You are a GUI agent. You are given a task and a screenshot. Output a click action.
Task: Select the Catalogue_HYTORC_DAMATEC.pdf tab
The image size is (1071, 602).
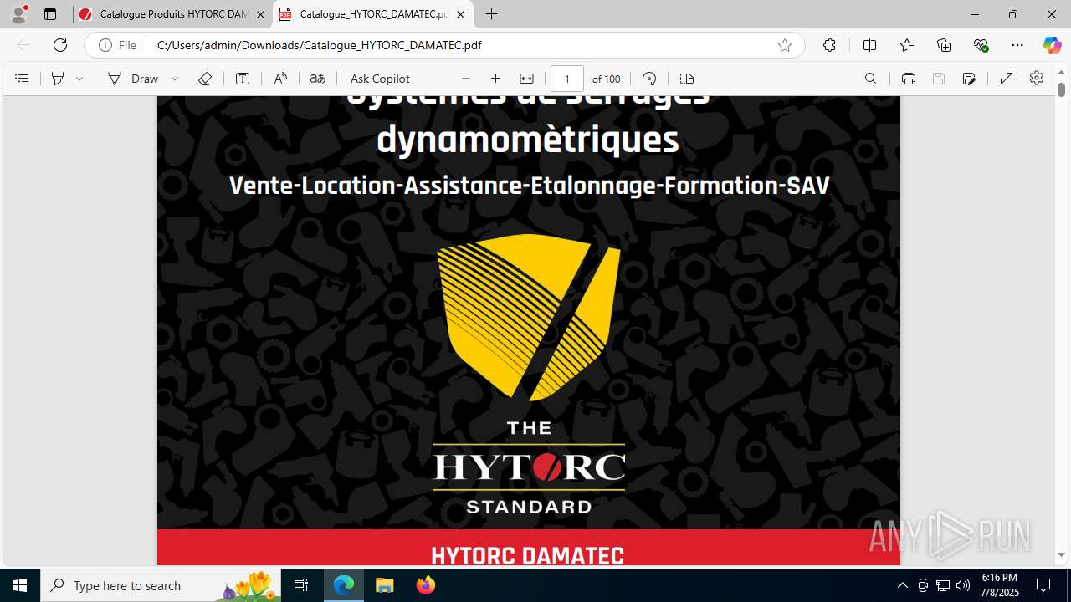(x=373, y=14)
